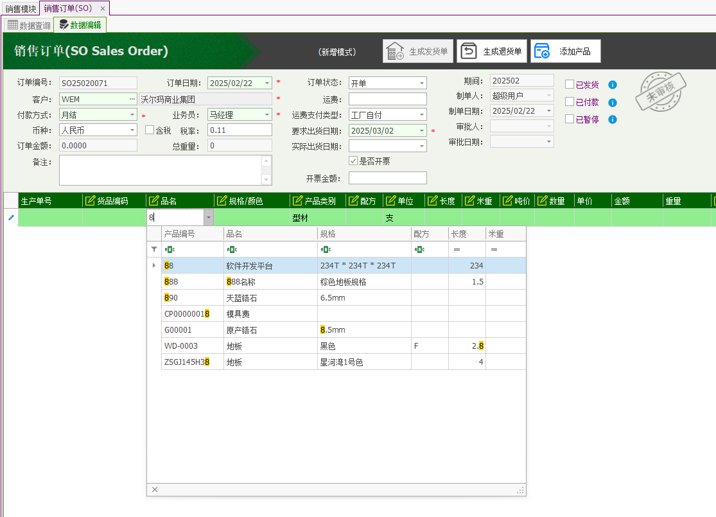
Task: Open the 订单日期 date dropdown
Action: 267,83
